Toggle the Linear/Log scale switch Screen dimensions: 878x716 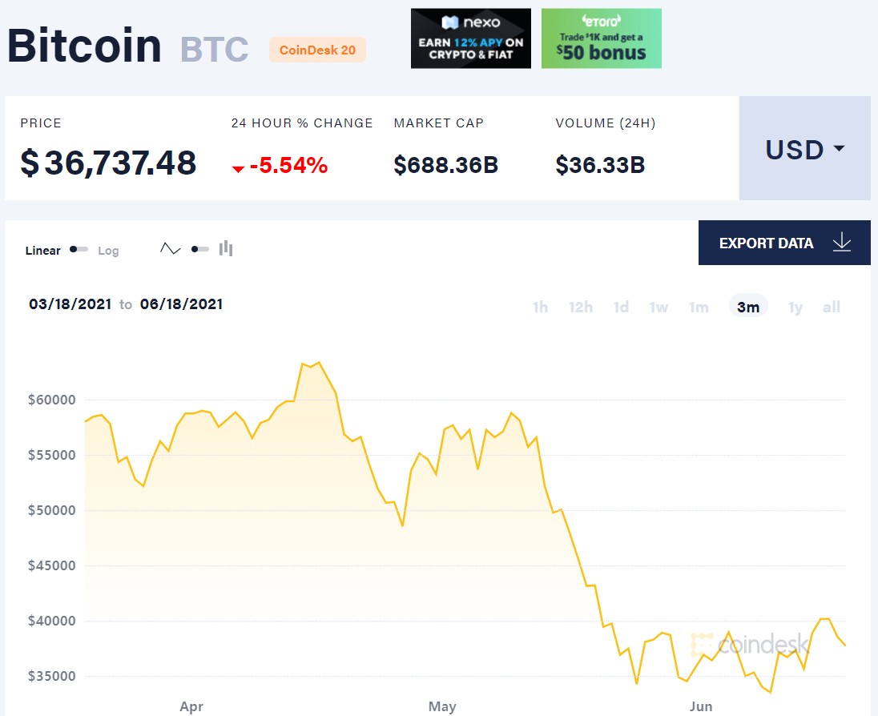(79, 250)
